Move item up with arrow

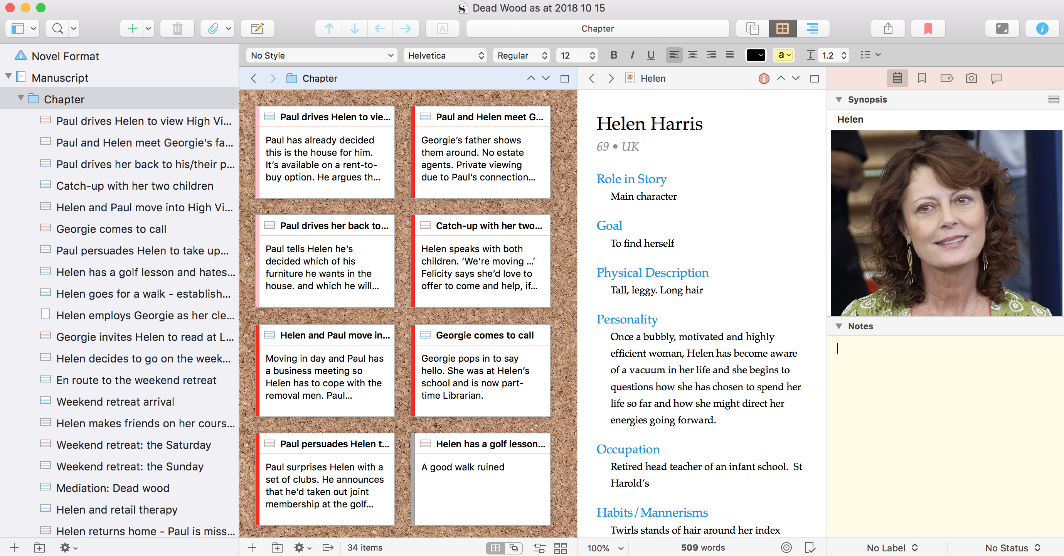pos(329,29)
